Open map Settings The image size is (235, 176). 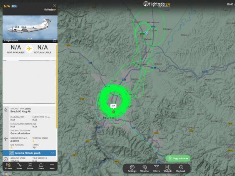click(x=132, y=168)
